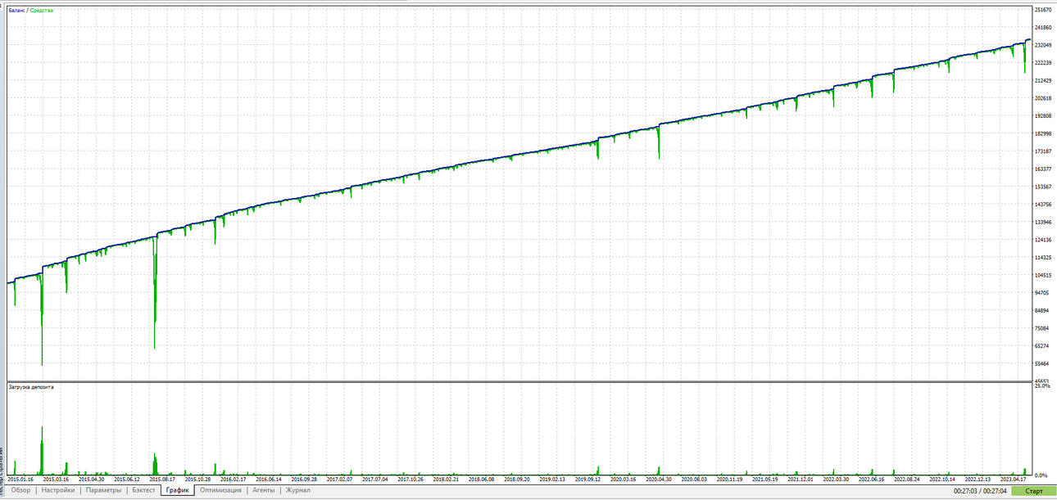This screenshot has height=500, width=1057.
Task: Click the 2017.02.07 date label
Action: [x=339, y=480]
